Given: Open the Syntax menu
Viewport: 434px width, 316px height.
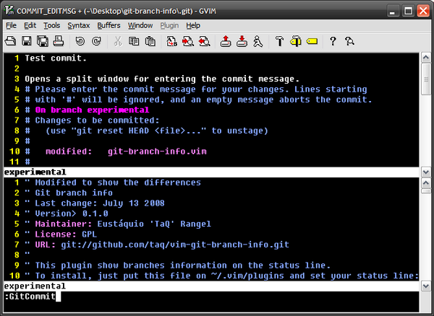Looking at the screenshot, I should point(79,26).
